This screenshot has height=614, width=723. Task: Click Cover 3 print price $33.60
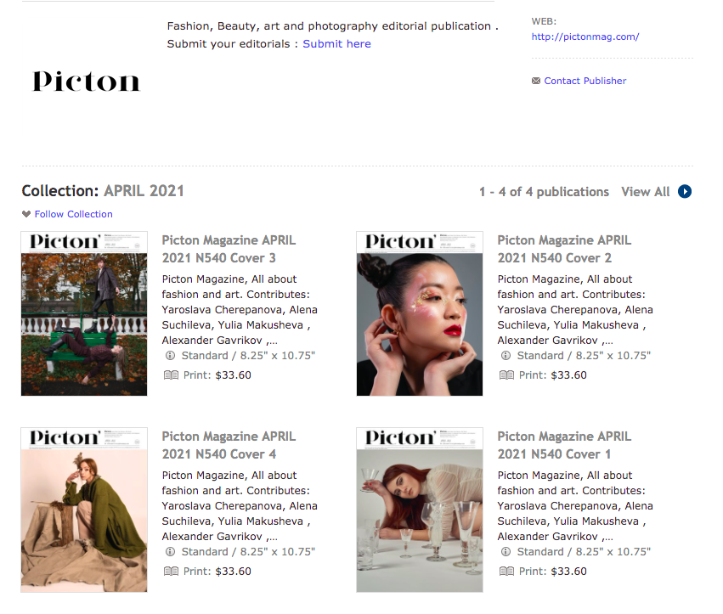[234, 375]
